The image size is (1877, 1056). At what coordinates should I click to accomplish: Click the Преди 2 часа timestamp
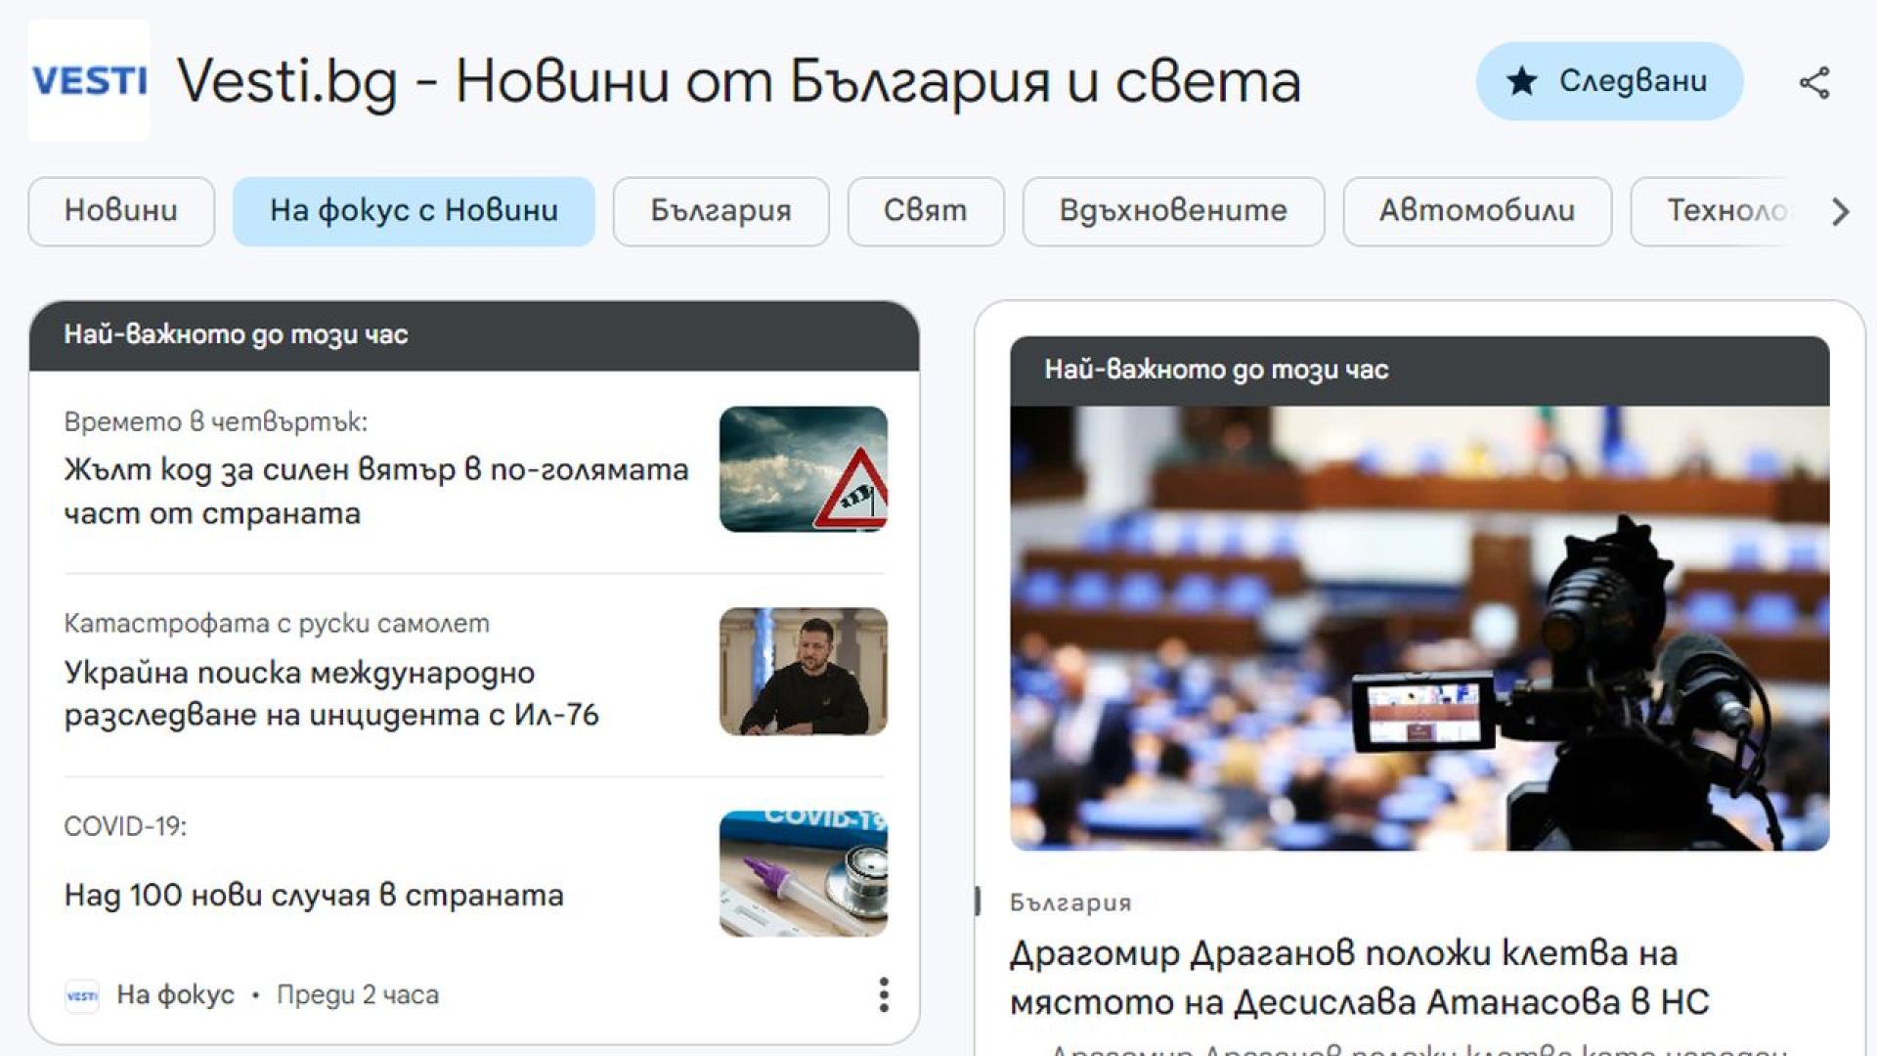pyautogui.click(x=358, y=995)
